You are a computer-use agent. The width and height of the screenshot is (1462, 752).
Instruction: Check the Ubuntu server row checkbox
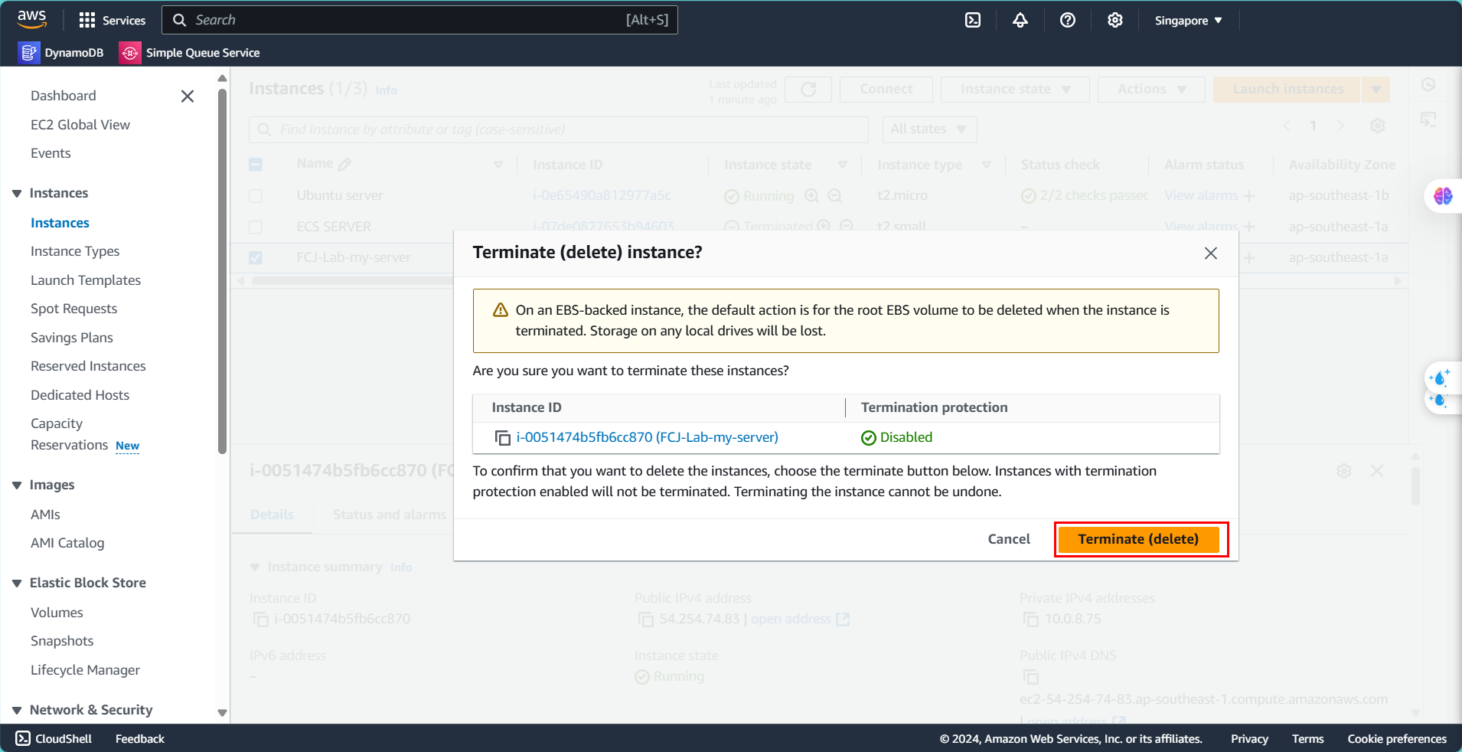256,196
